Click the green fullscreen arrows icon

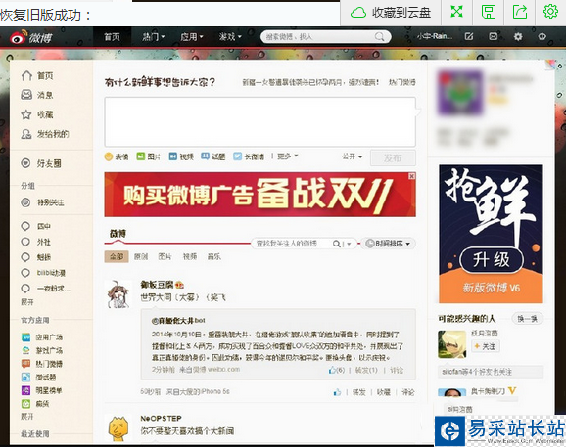click(456, 12)
